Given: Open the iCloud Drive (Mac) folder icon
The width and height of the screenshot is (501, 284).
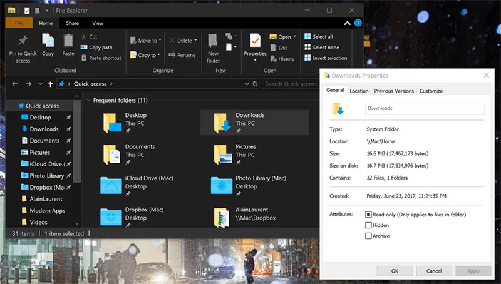Looking at the screenshot, I should 111,185.
